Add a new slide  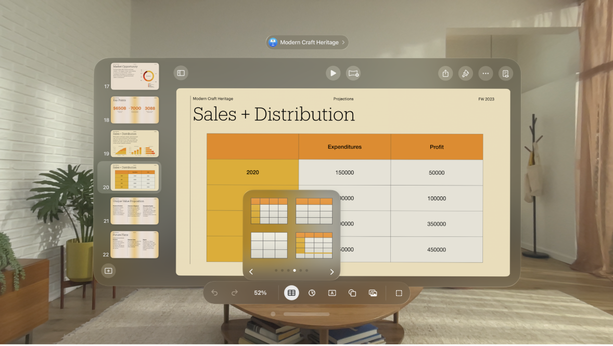[108, 271]
